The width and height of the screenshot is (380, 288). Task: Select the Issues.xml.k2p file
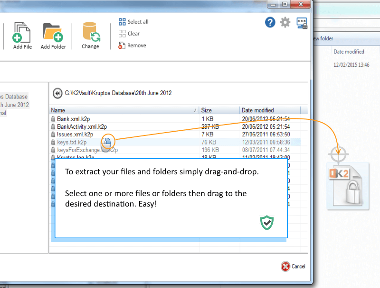(x=75, y=135)
